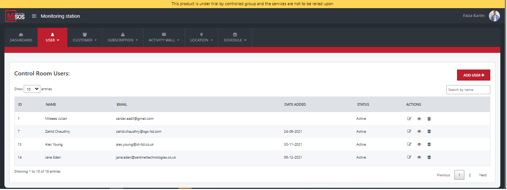The height and width of the screenshot is (190, 507).
Task: Click the Add User button
Action: click(473, 75)
